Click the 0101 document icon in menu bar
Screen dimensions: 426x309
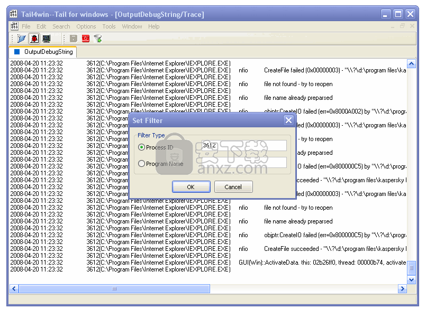tap(14, 26)
